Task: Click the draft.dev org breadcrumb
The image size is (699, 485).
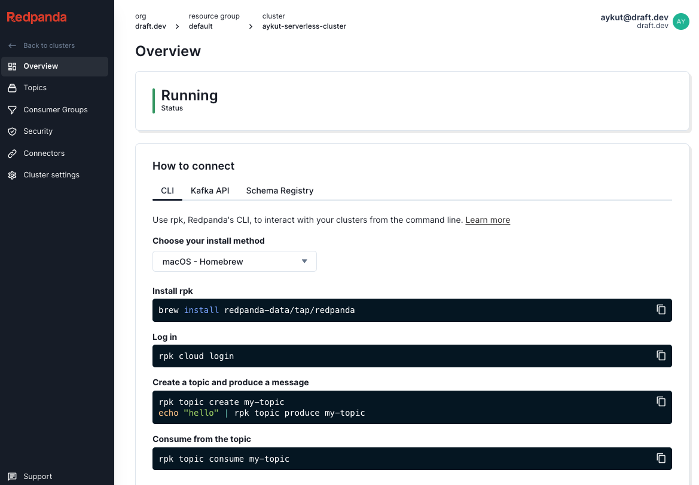Action: click(x=151, y=26)
